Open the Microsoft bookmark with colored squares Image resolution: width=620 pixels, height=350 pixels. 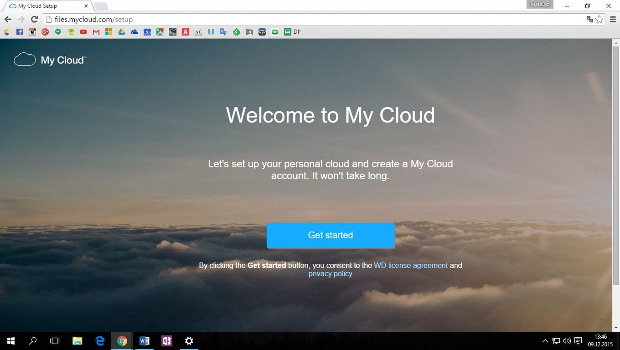tap(108, 32)
